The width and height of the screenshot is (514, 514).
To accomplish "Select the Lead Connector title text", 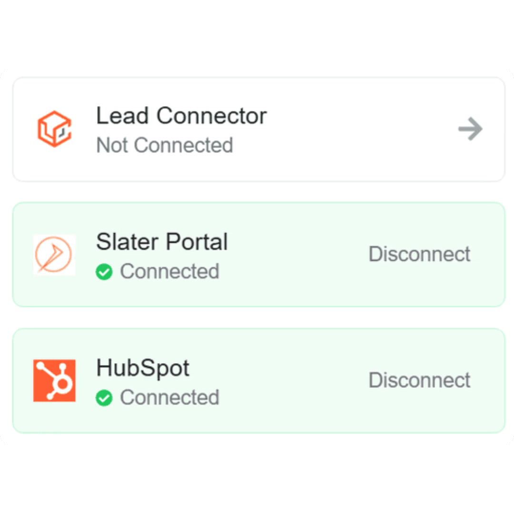I will pyautogui.click(x=182, y=116).
